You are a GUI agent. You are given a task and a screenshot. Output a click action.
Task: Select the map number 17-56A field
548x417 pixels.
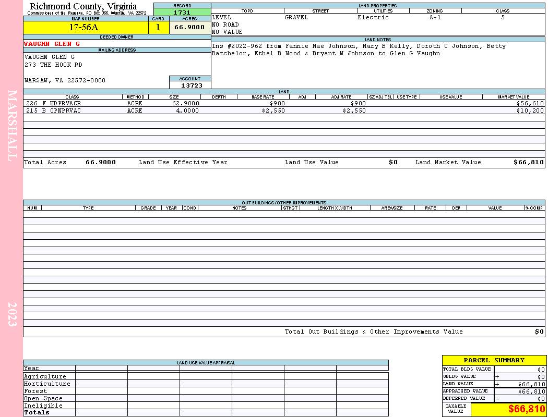click(86, 28)
